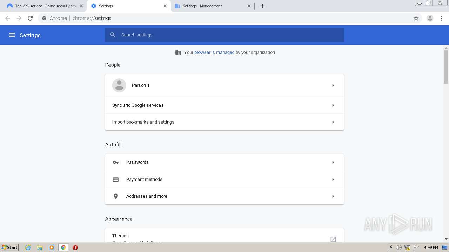Click the scrollbar down arrow
The image size is (449, 252).
pos(446,239)
